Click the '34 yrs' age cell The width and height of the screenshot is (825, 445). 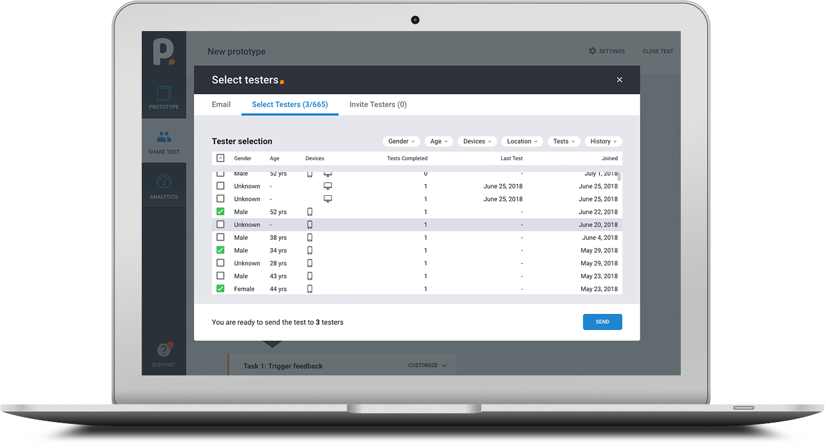[278, 250]
